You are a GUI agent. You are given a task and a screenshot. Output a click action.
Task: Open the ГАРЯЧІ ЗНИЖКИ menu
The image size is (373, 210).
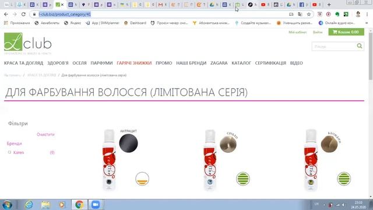[134, 63]
